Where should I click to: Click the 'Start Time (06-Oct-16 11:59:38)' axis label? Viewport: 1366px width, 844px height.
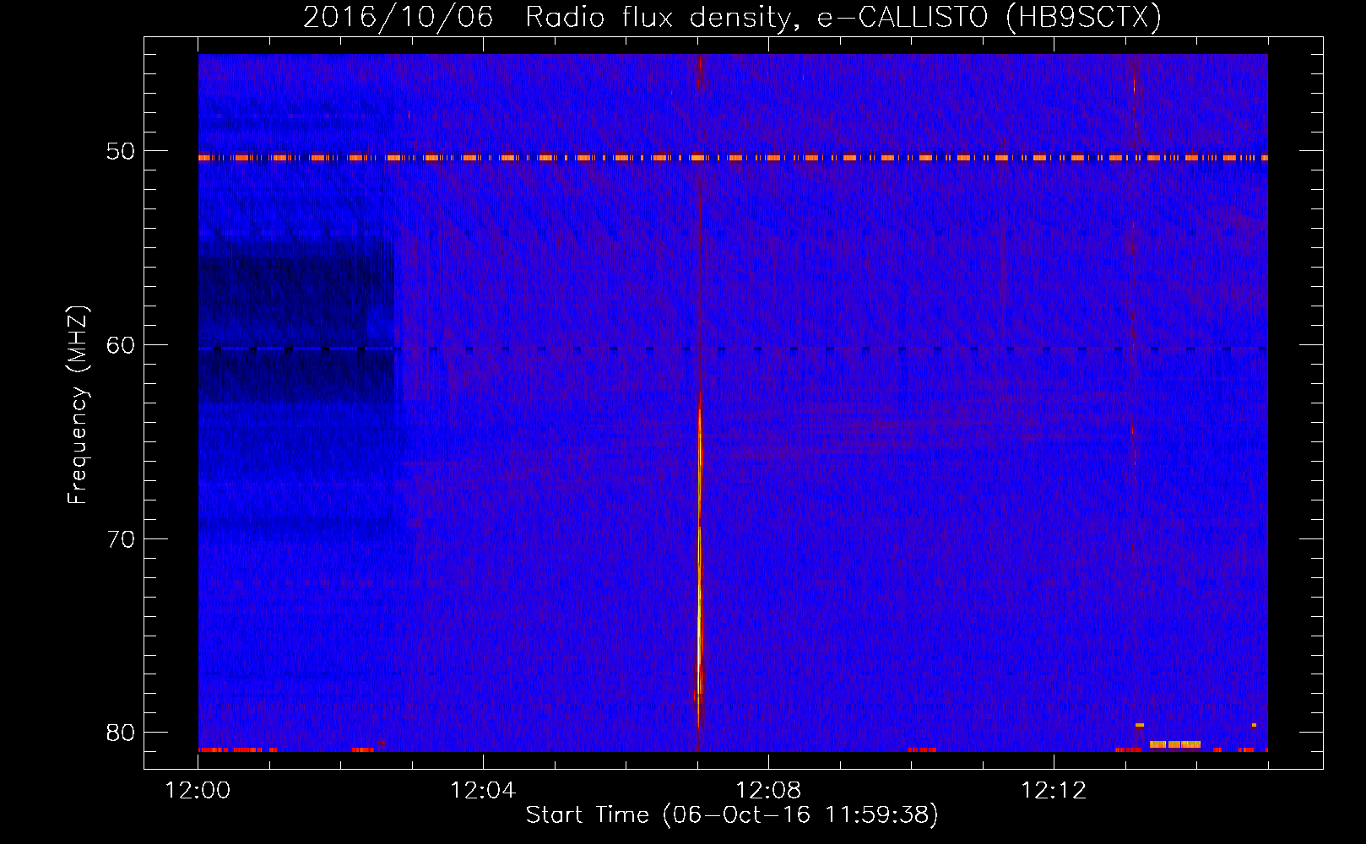coord(732,814)
